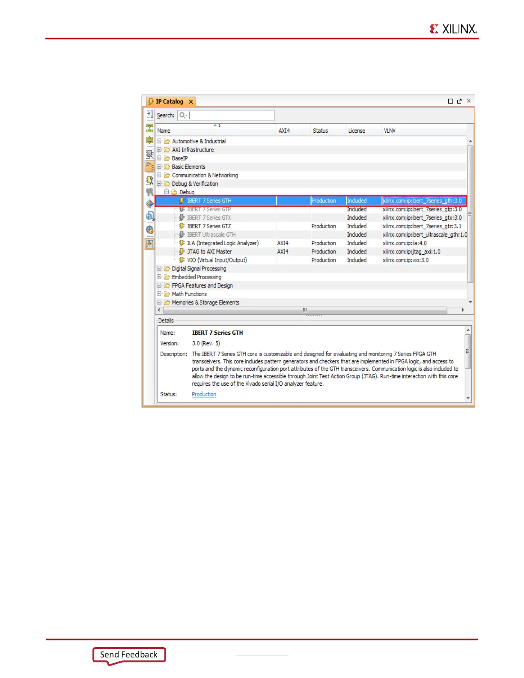
Task: Select IBERT 7 Series GTH row
Action: click(311, 201)
